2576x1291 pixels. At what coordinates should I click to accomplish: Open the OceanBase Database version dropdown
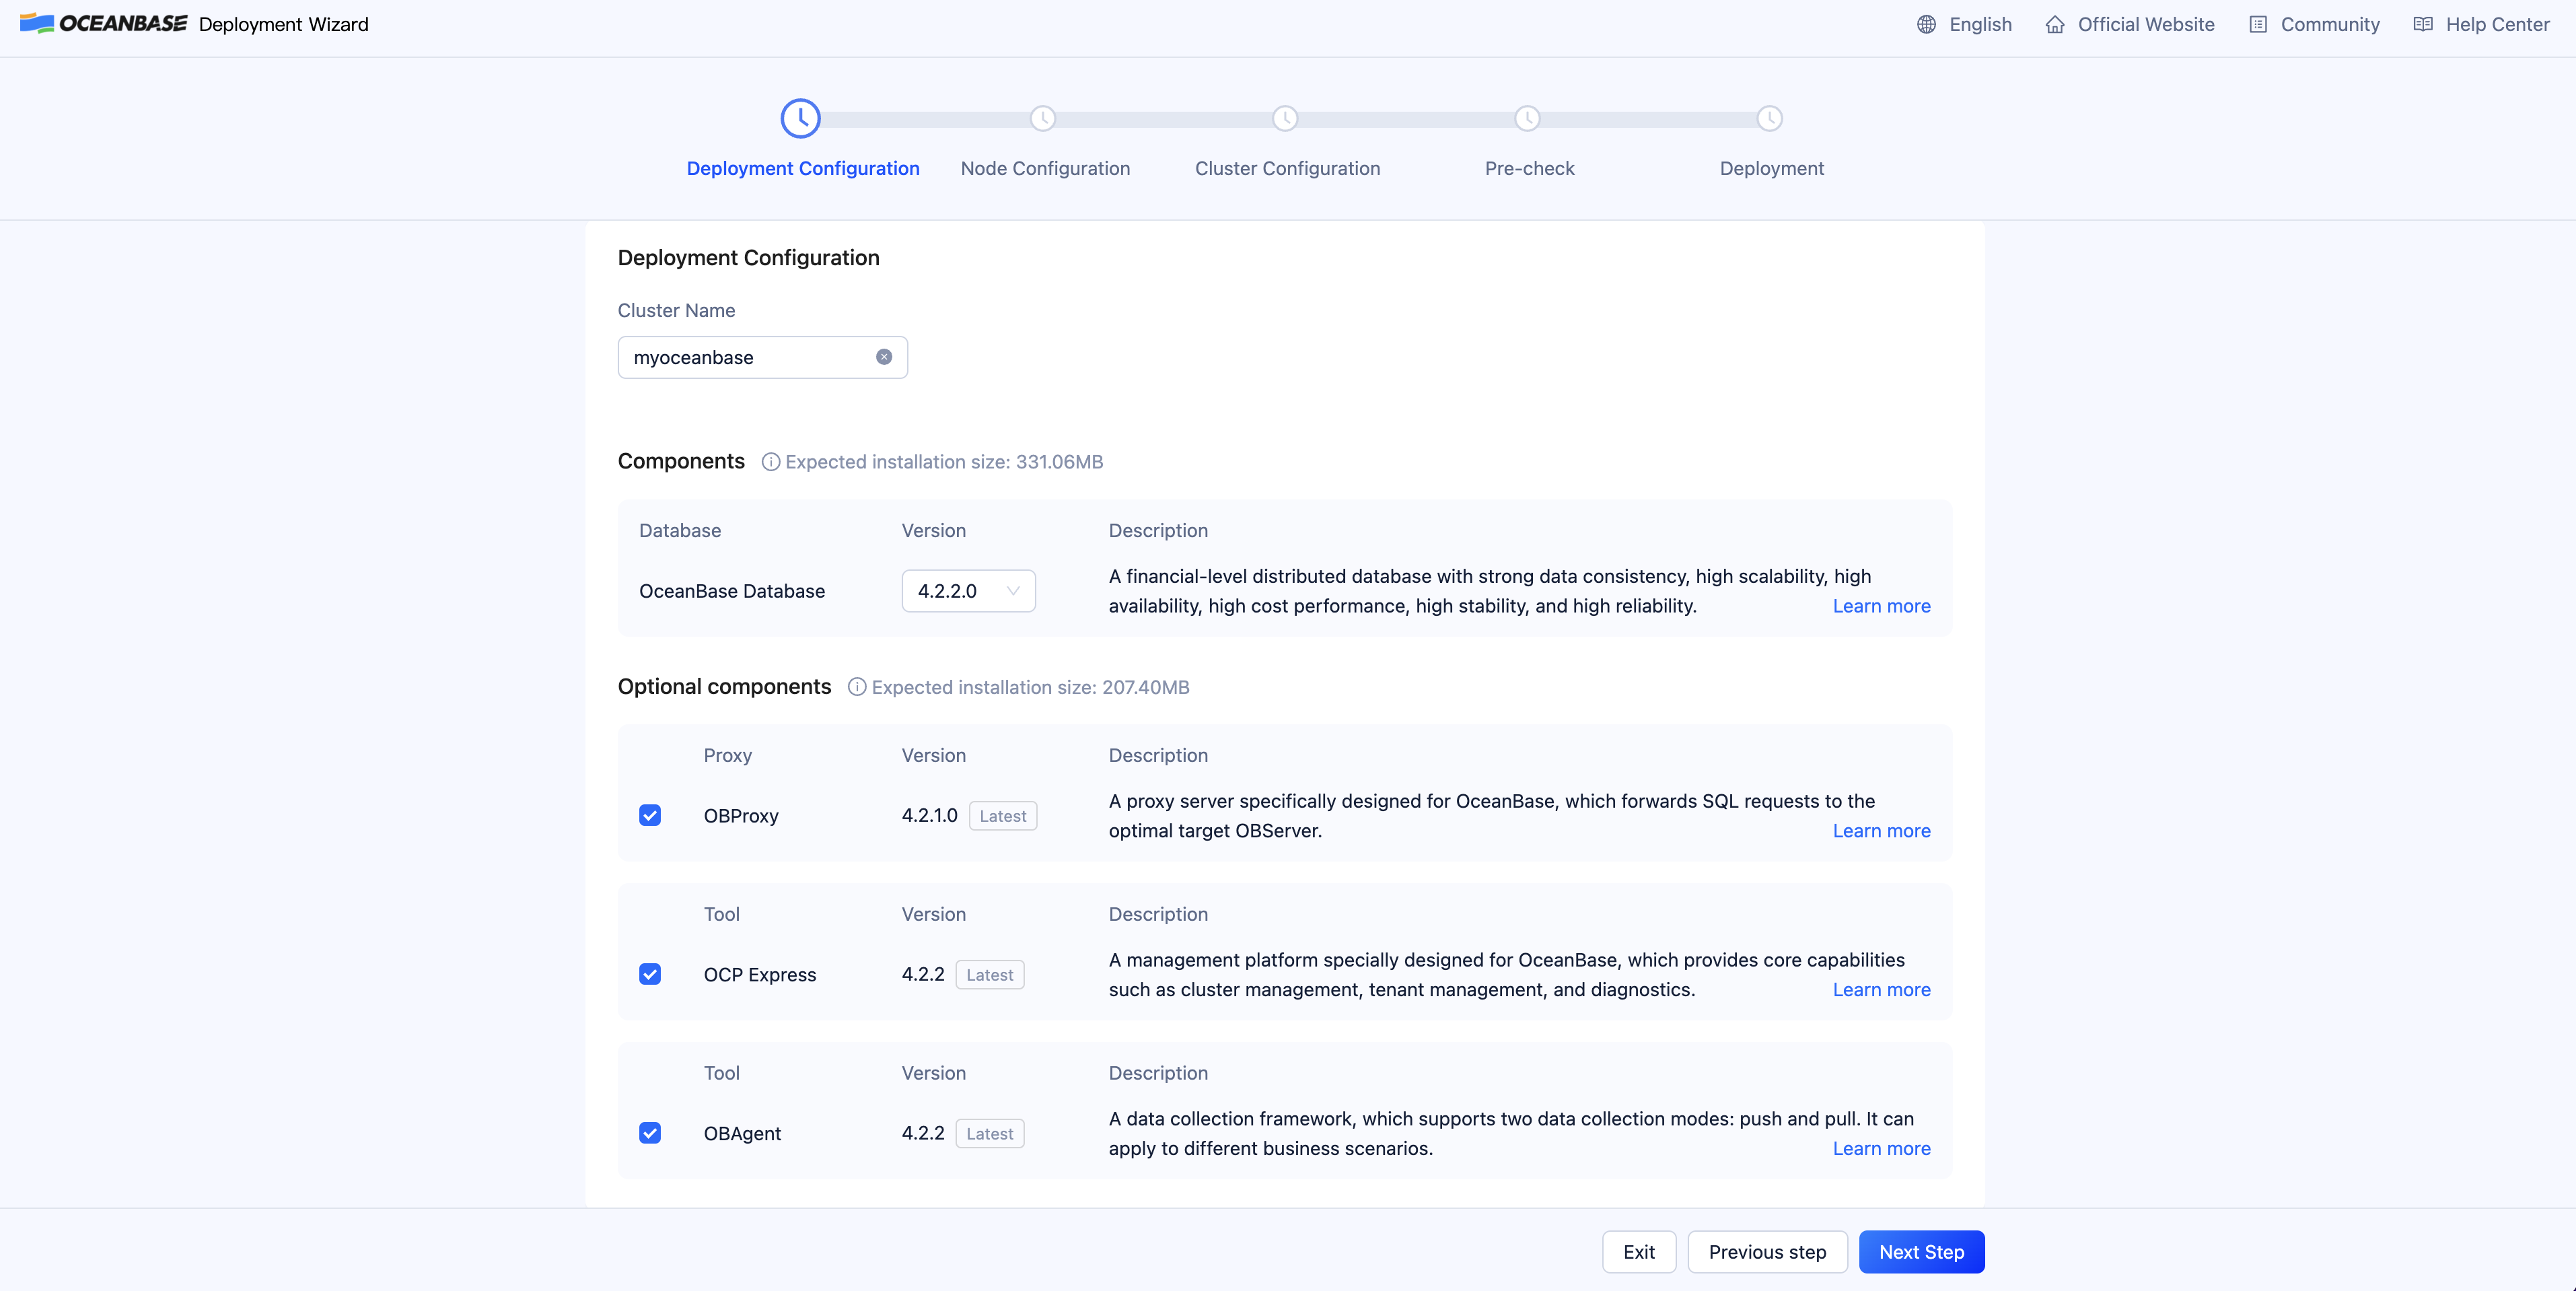[968, 591]
